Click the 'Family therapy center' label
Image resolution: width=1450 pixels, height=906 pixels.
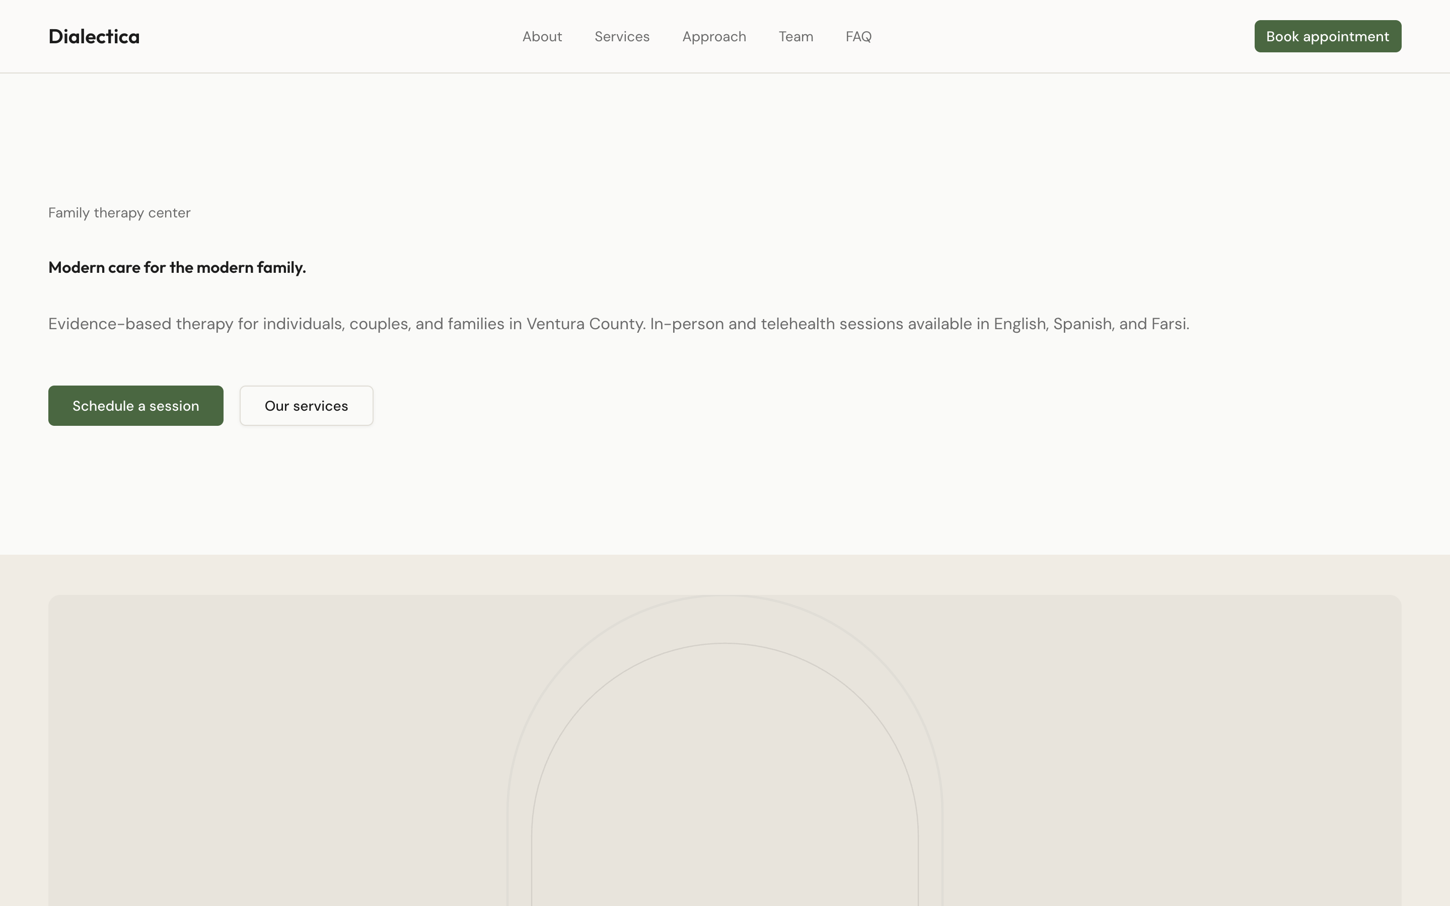pos(119,213)
